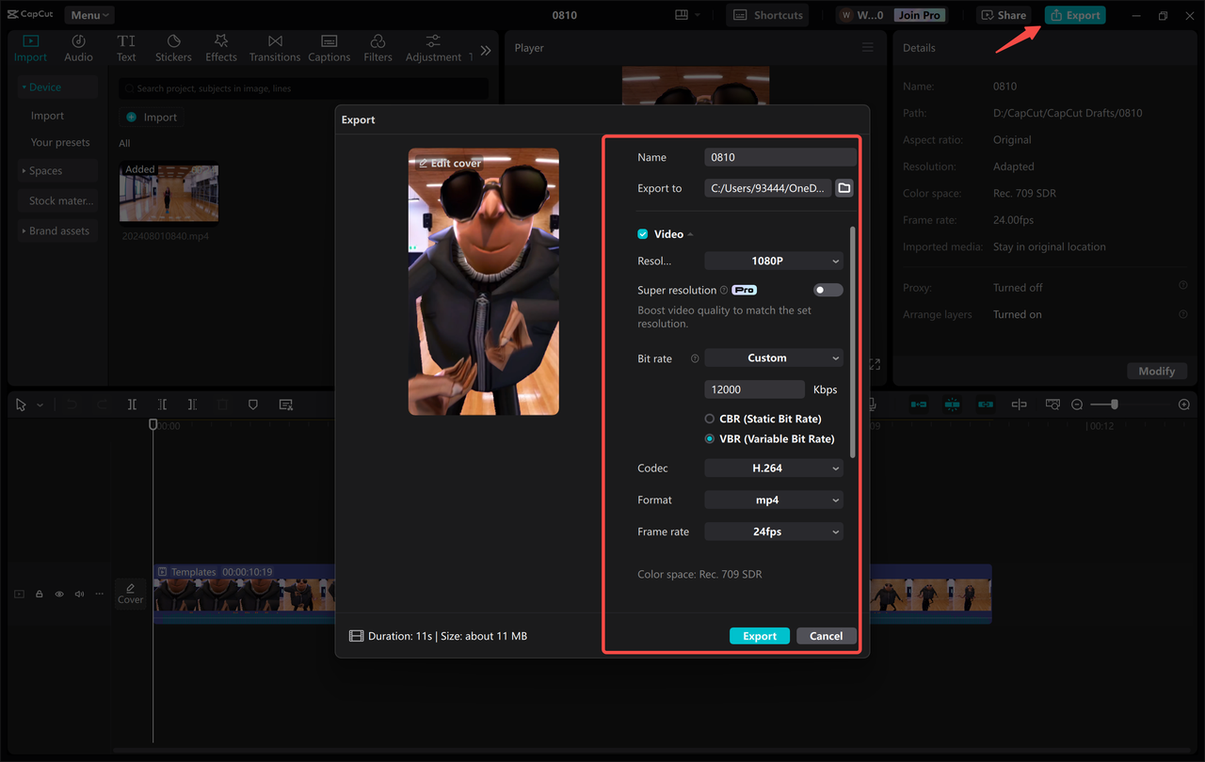
Task: Open the Format dropdown showing mp4
Action: (774, 500)
